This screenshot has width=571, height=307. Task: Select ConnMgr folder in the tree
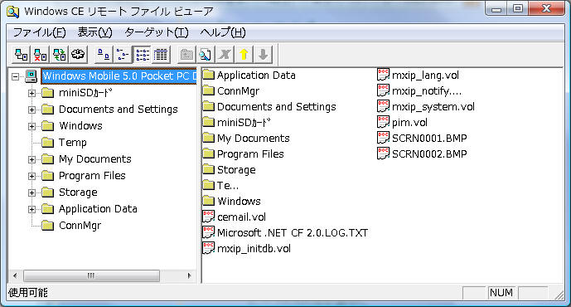(x=80, y=226)
